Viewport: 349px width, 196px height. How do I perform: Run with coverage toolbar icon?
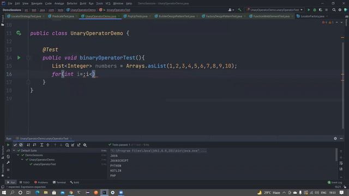[x=321, y=10]
